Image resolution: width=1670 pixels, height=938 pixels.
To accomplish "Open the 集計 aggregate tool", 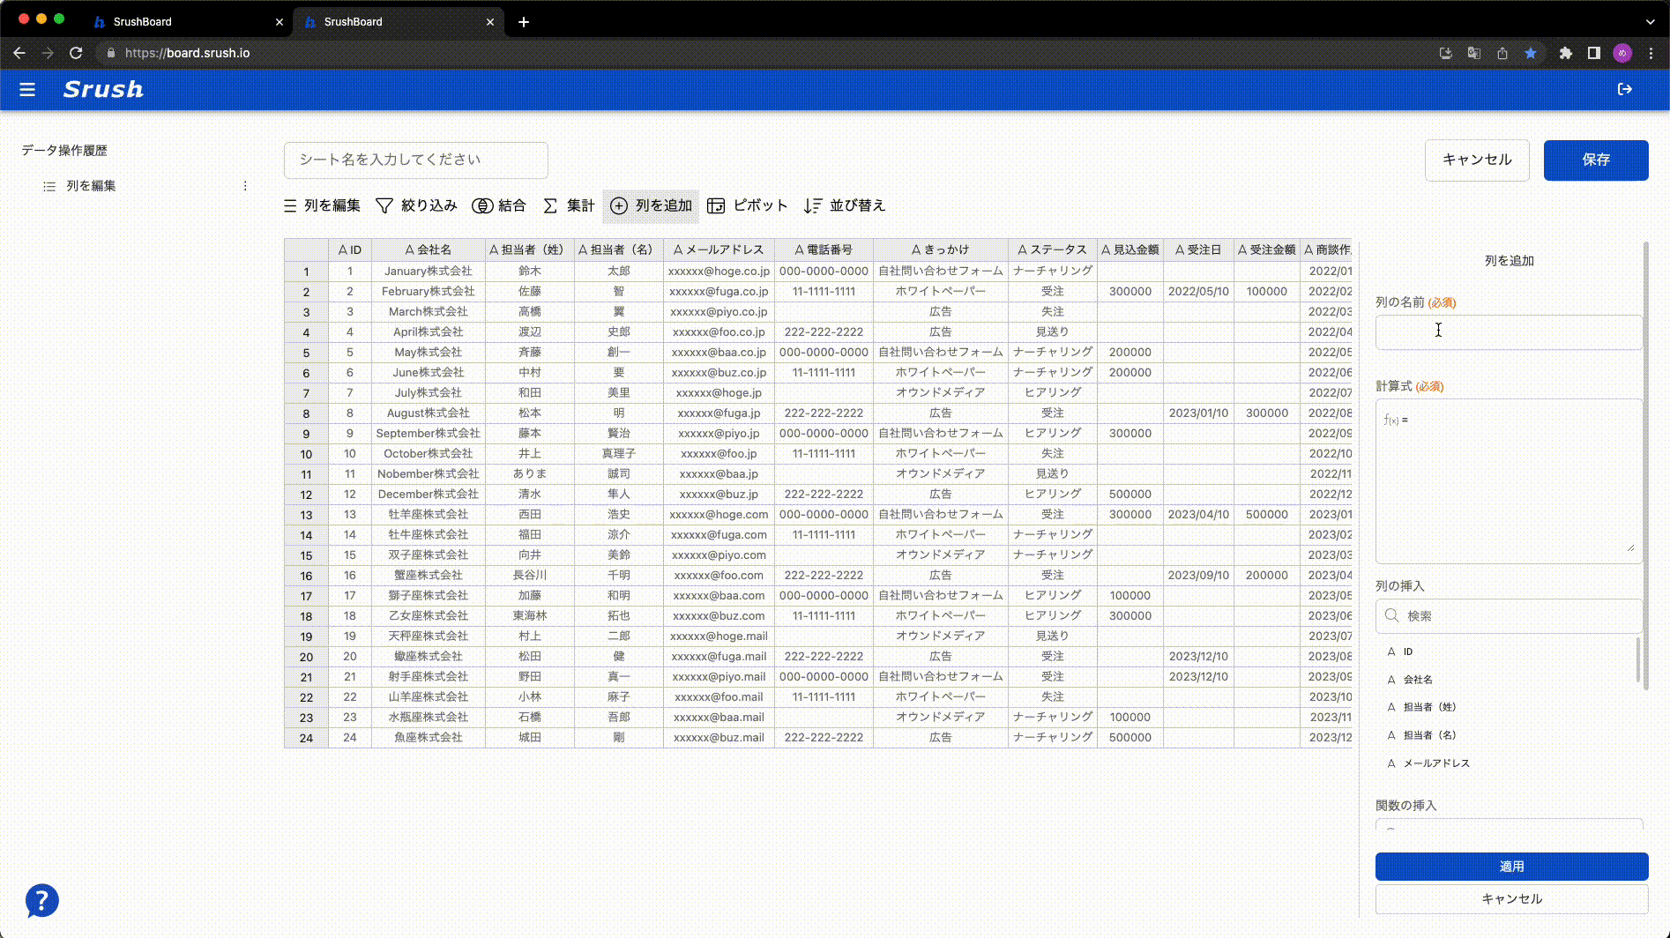I will coord(569,205).
